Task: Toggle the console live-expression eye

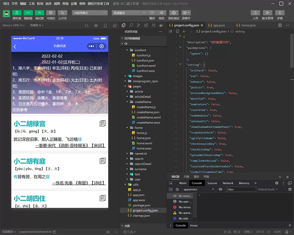Action: (220, 190)
